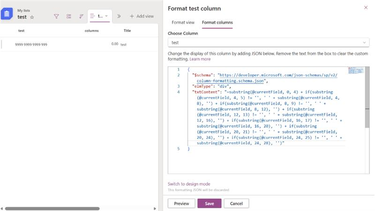Switch to Format view tab
375x211 pixels.
[x=183, y=22]
